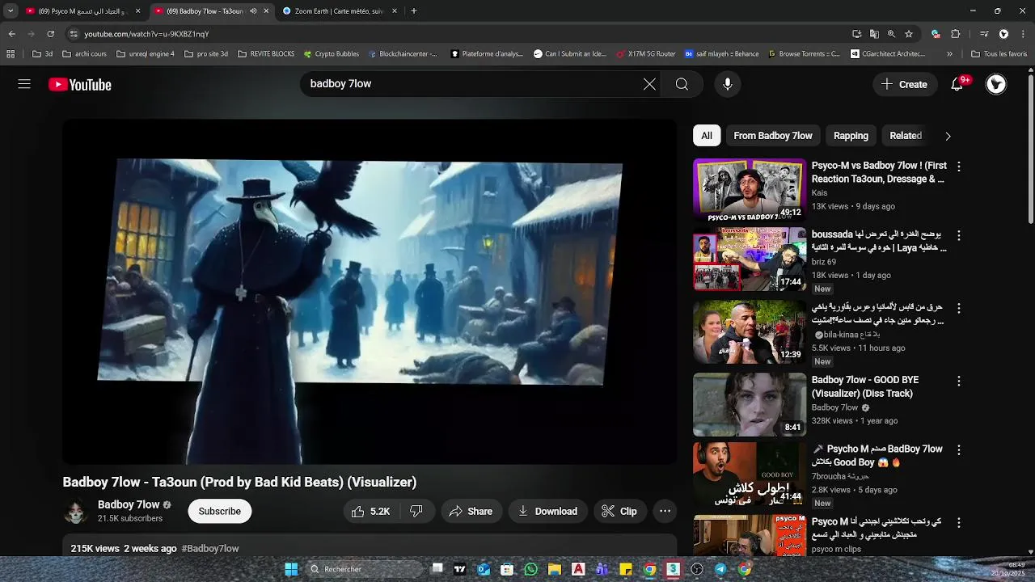Open options for 7broucha video
Viewport: 1035px width, 582px height.
959,450
